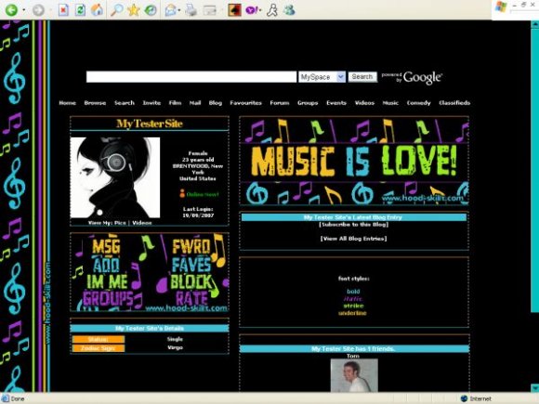The width and height of the screenshot is (539, 404).
Task: Open the Mail navigation link
Action: (195, 103)
